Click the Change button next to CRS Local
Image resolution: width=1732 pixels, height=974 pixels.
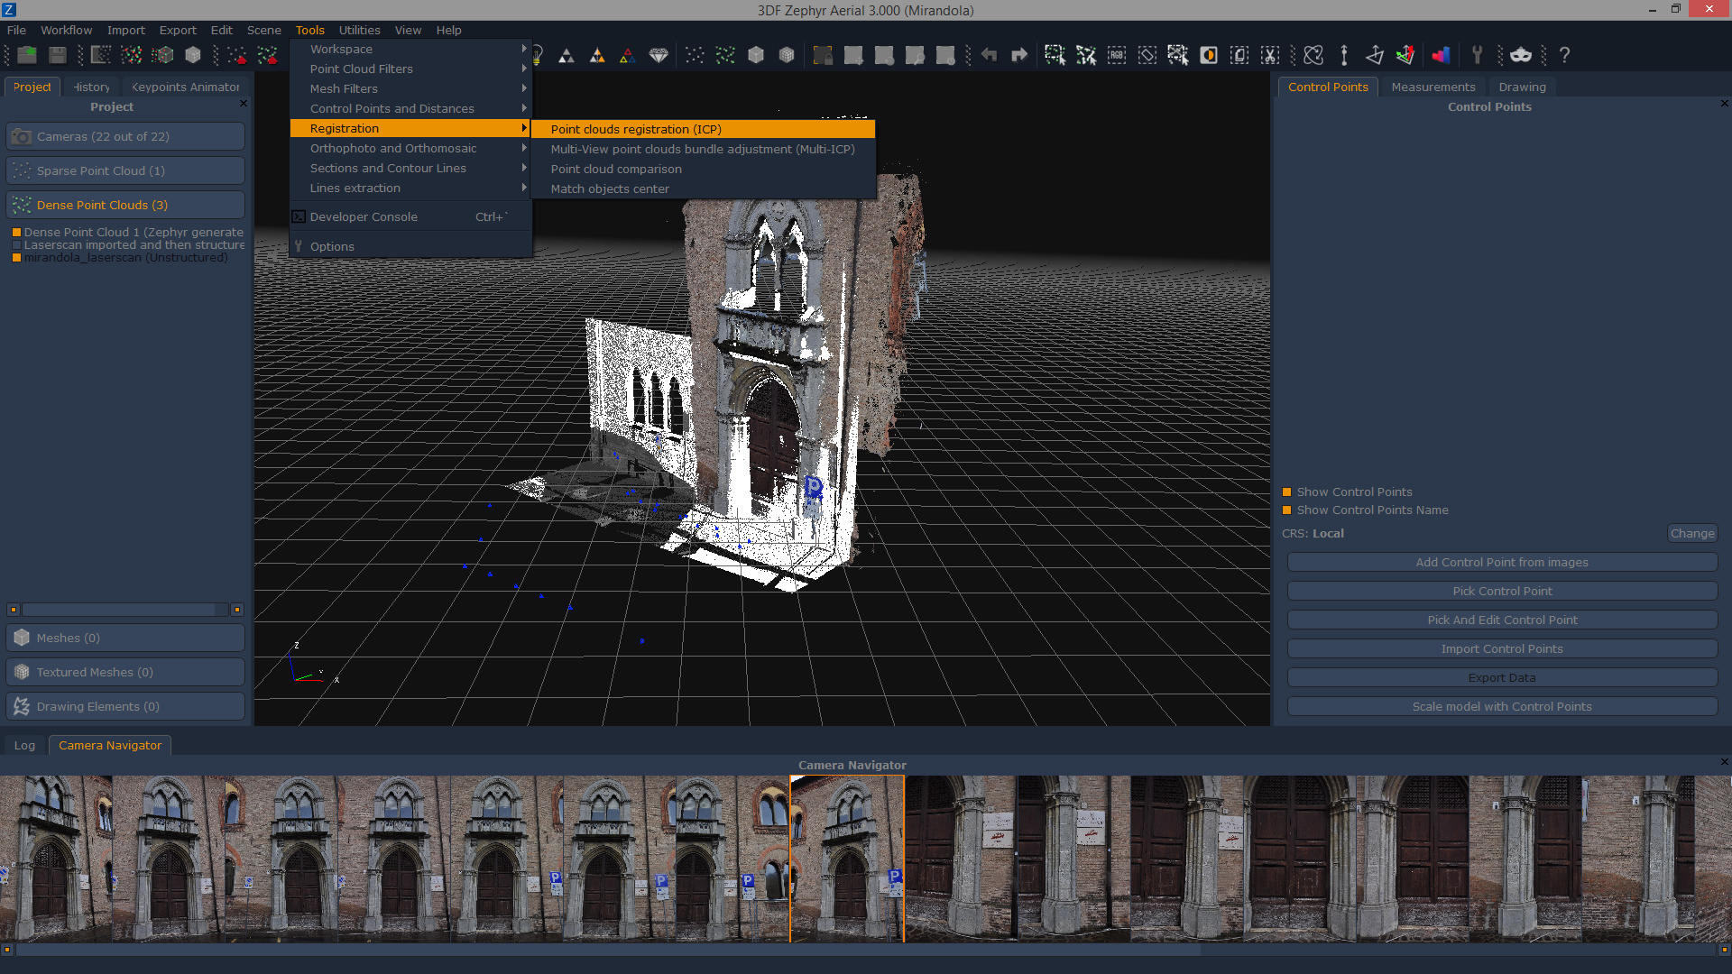pyautogui.click(x=1691, y=533)
